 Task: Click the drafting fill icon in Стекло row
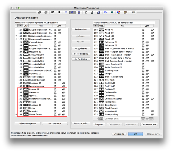pyautogui.click(x=55, y=102)
